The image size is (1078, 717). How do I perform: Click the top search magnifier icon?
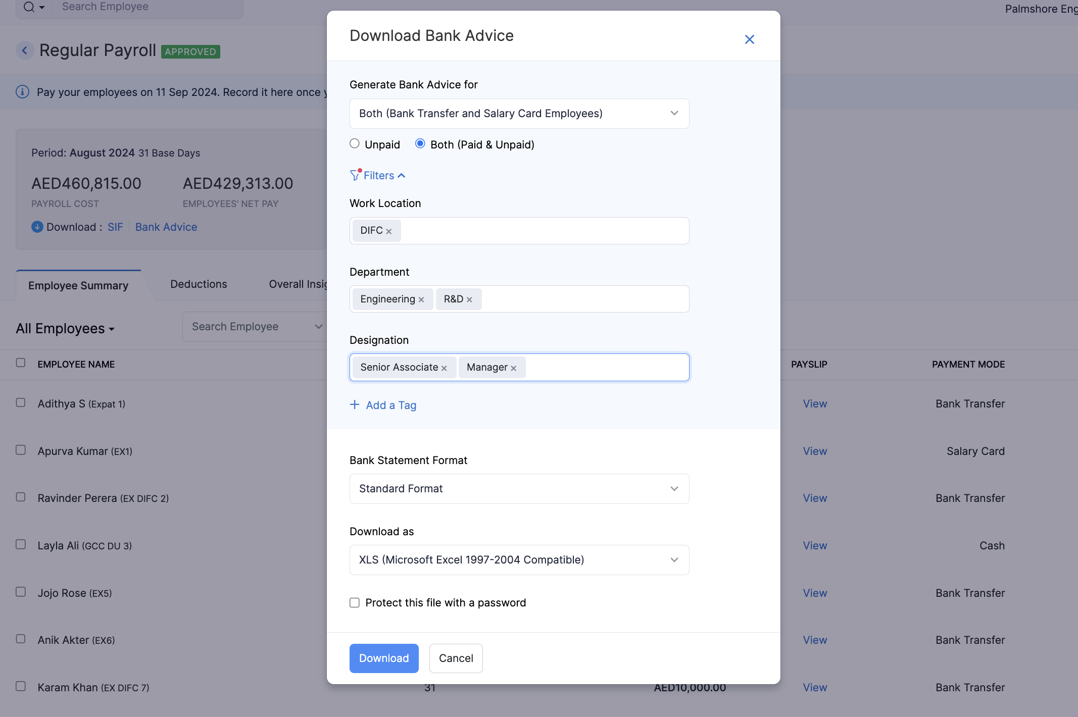point(29,7)
